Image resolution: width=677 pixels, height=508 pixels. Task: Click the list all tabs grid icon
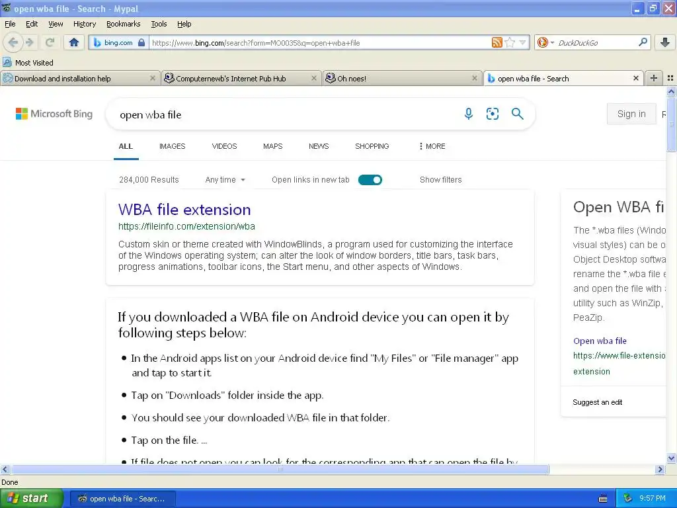click(670, 78)
